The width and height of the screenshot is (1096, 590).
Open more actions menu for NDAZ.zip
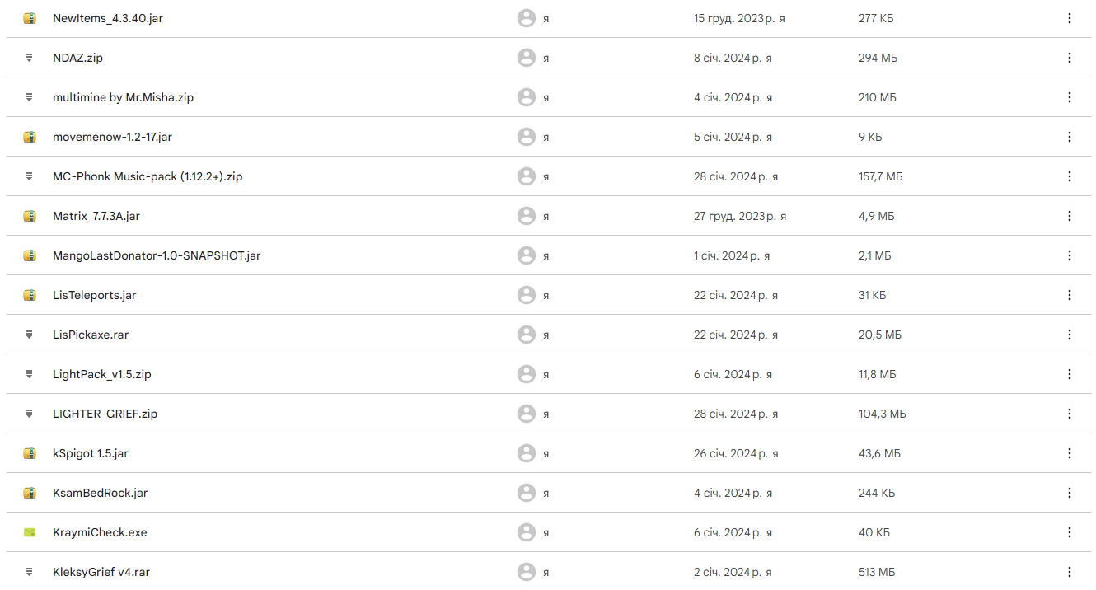click(x=1069, y=58)
